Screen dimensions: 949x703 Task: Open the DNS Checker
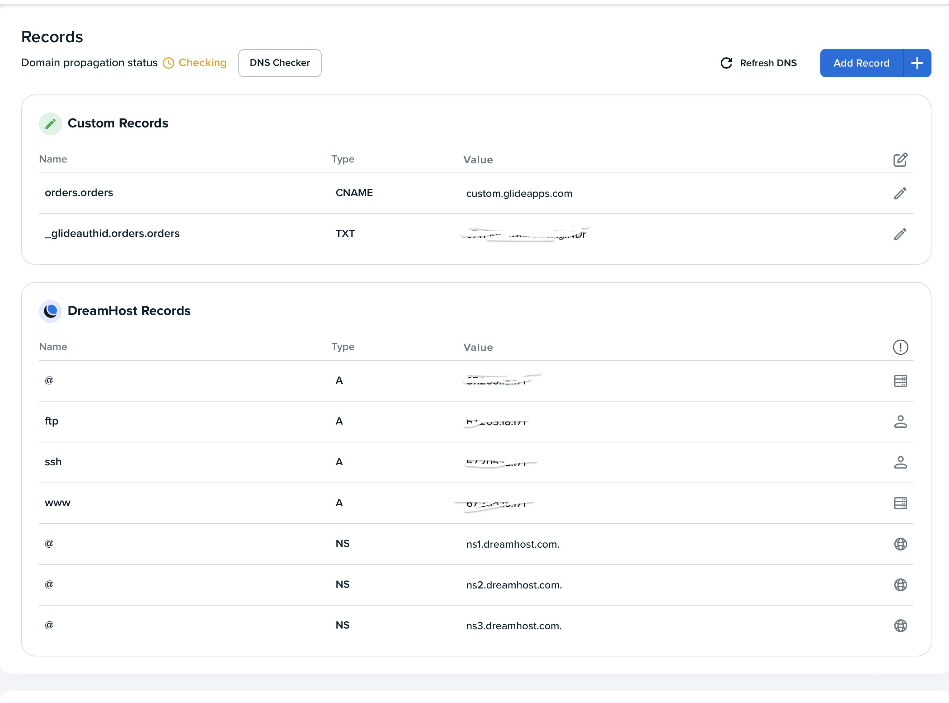[x=279, y=63]
